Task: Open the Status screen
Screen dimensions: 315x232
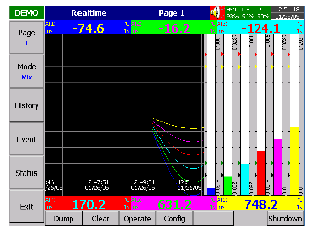Action: (27, 173)
